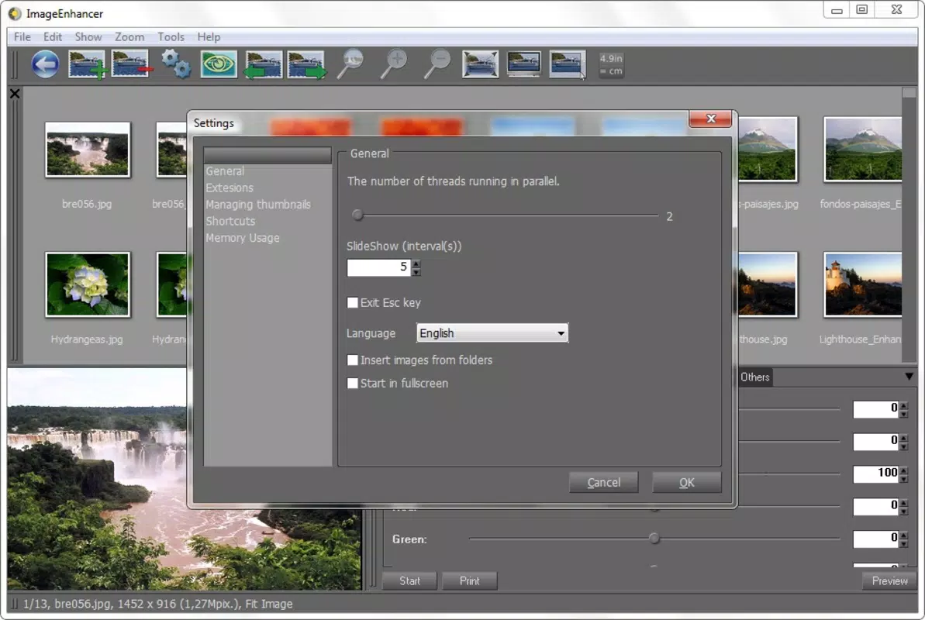
Task: Click the status bar text 1/13, bre056.jpg
Action: 70,604
